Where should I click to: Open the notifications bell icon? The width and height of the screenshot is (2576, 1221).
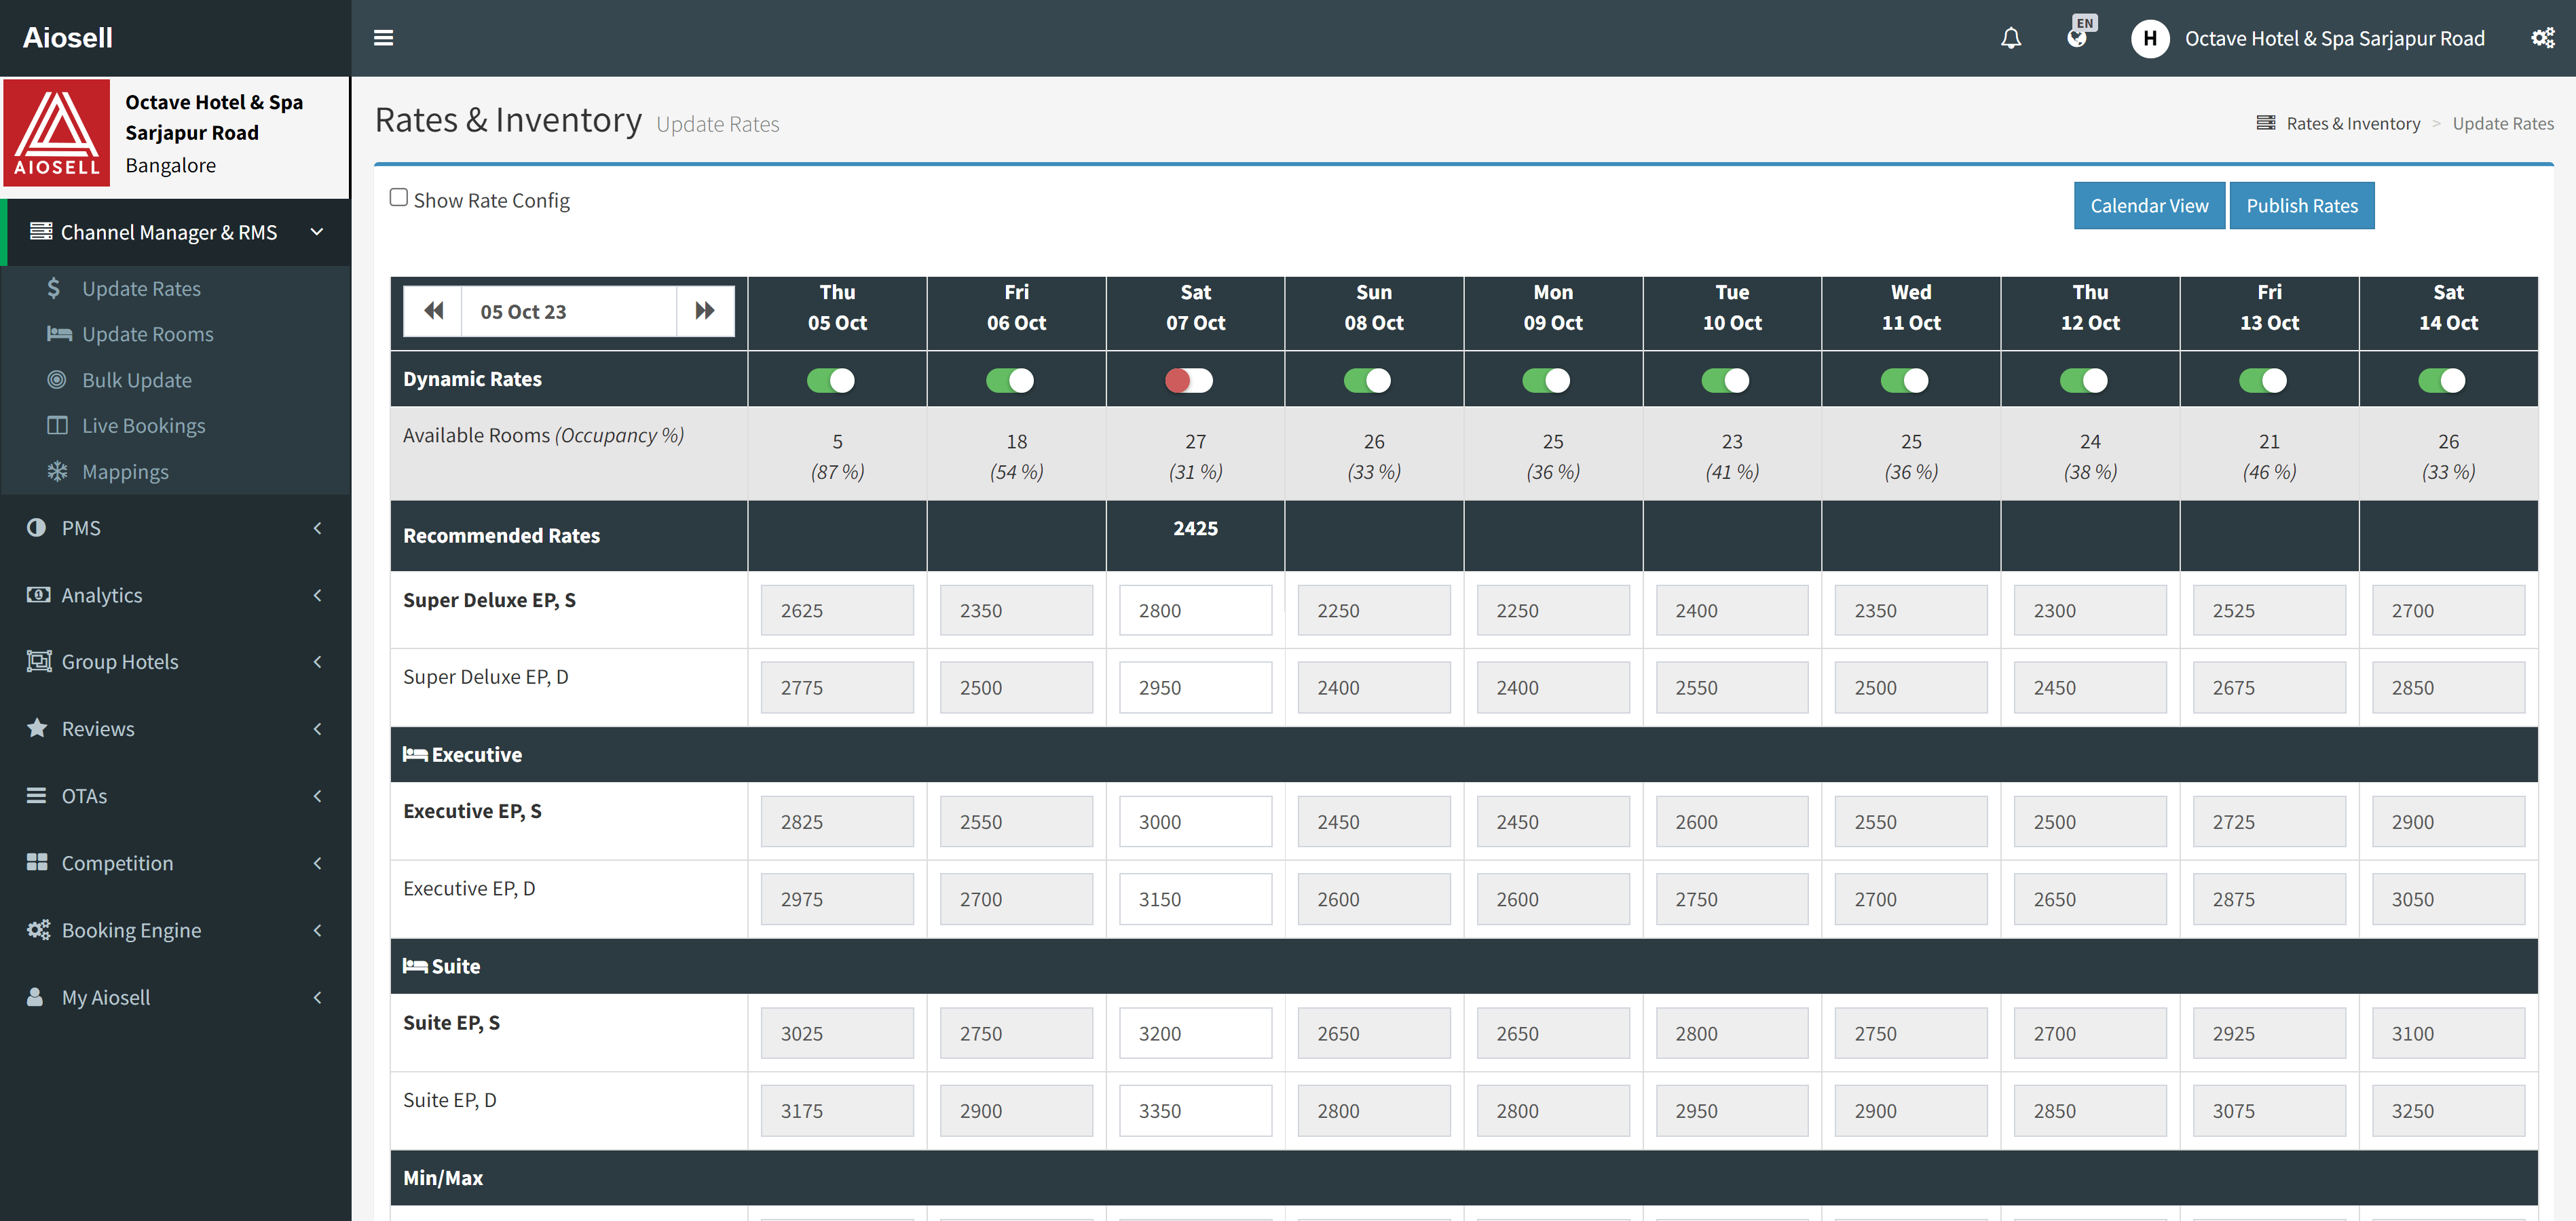(x=2010, y=38)
